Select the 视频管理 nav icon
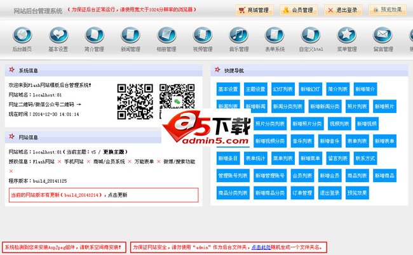The width and height of the screenshot is (413, 255). (x=203, y=35)
